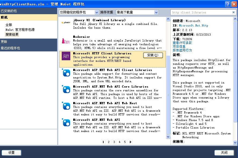Click package list scrollbar up arrow
The image size is (238, 158).
click(x=168, y=19)
